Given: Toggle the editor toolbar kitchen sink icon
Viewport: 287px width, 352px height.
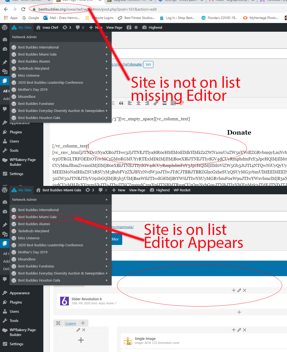Looking at the screenshot, I should (173, 103).
